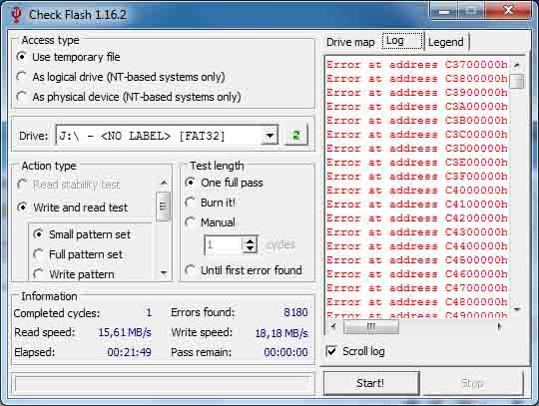Open the Drive selection dropdown
The width and height of the screenshot is (539, 406).
pyautogui.click(x=269, y=136)
